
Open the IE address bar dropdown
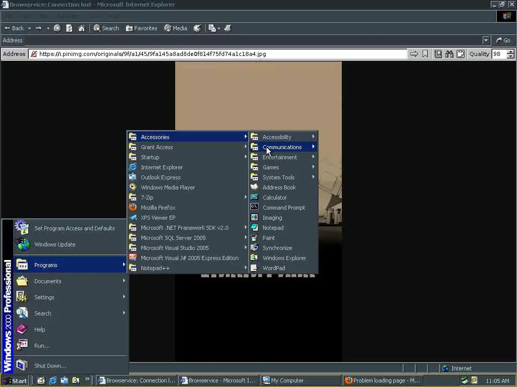486,40
